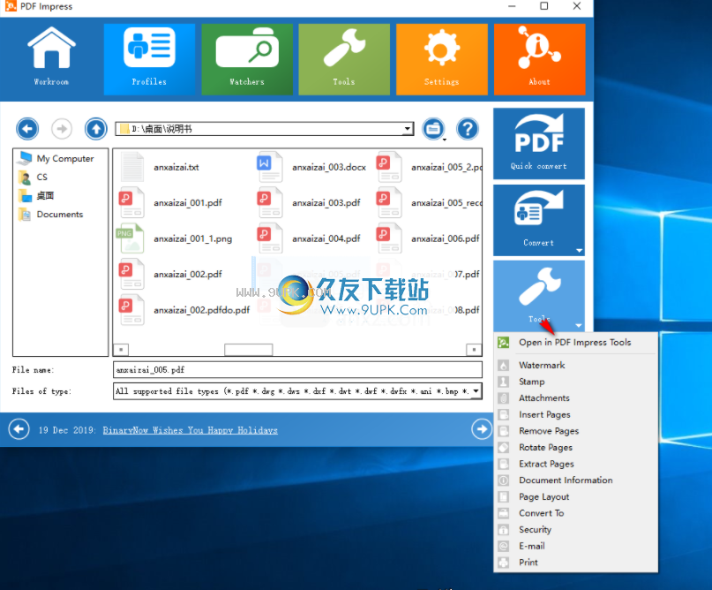Screen dimensions: 712x590
Task: Open the Settings gear tile
Action: (442, 59)
